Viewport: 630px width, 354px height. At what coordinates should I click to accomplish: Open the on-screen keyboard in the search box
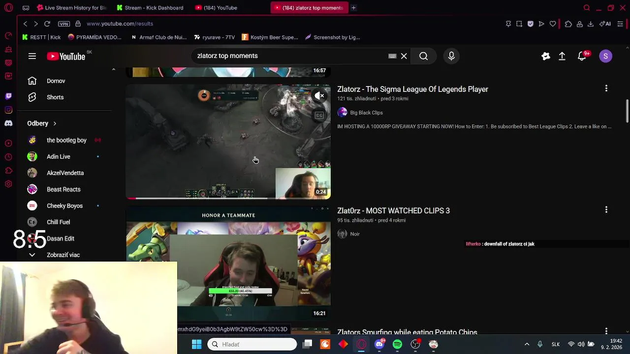pos(392,56)
